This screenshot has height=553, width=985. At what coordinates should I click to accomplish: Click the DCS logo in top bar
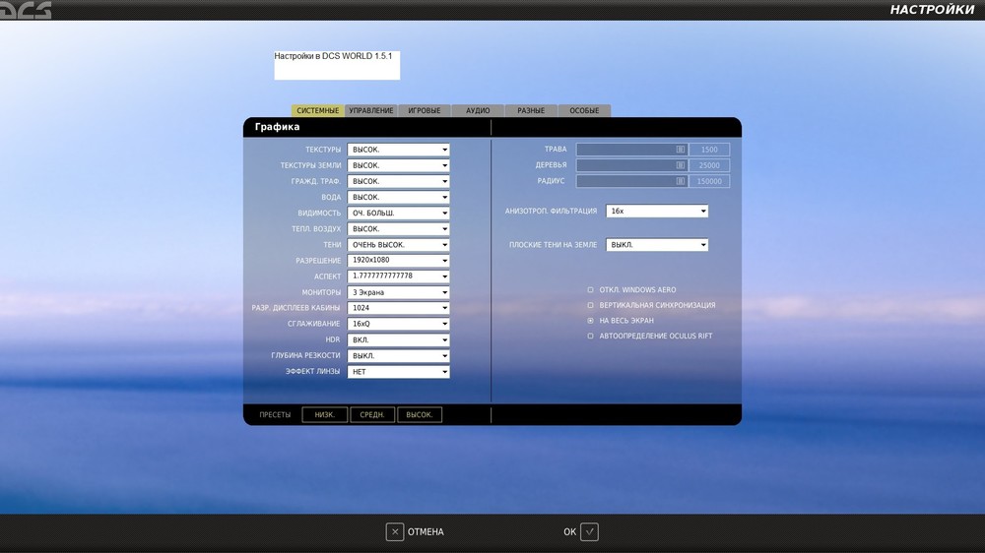point(26,10)
